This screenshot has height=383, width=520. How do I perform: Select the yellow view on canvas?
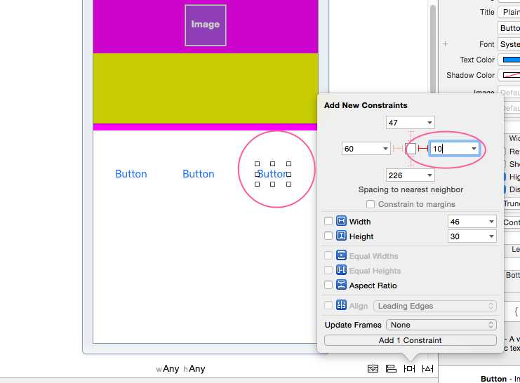tap(206, 88)
